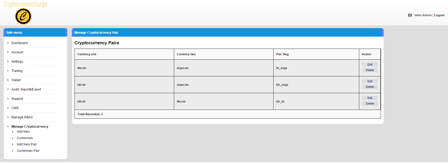Viewport: 448px width, 164px height.
Task: Click the Manage Cryptocurrency Pair panel header
Action: coord(228,32)
